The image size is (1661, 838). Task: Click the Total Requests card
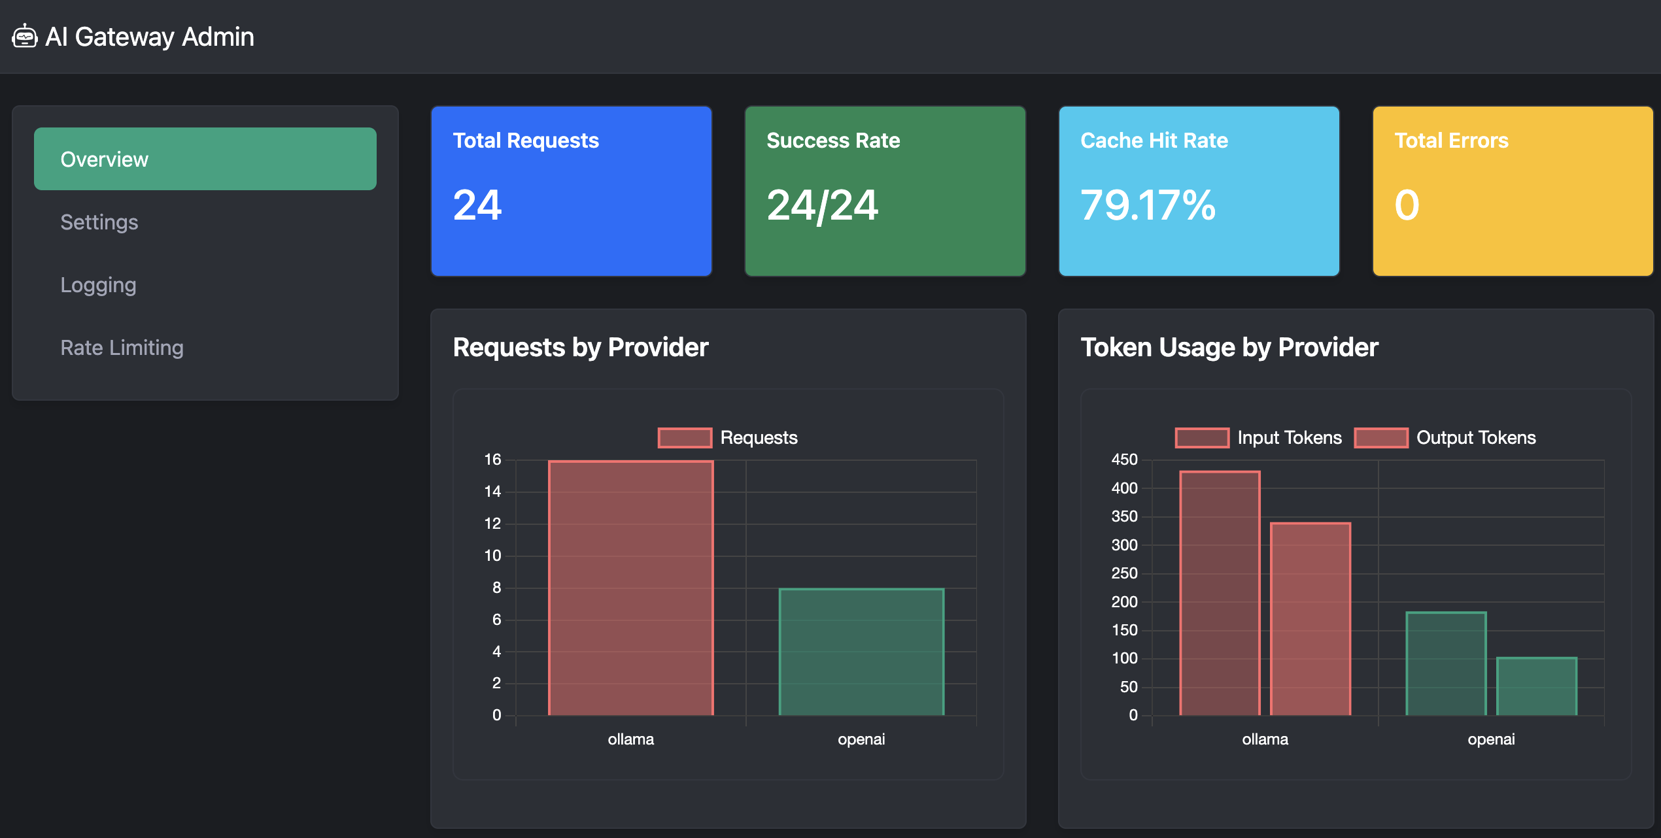click(x=571, y=191)
